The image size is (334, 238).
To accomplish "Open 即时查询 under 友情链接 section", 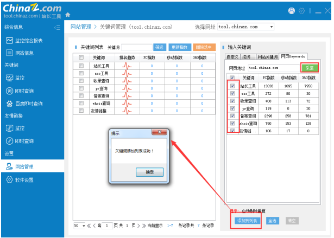I will click(20, 141).
